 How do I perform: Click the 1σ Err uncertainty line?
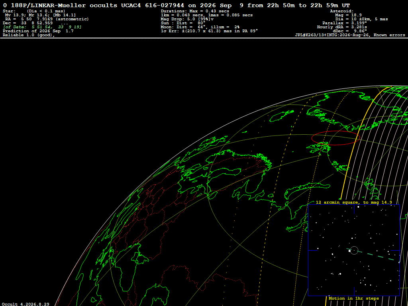pyautogui.click(x=210, y=31)
